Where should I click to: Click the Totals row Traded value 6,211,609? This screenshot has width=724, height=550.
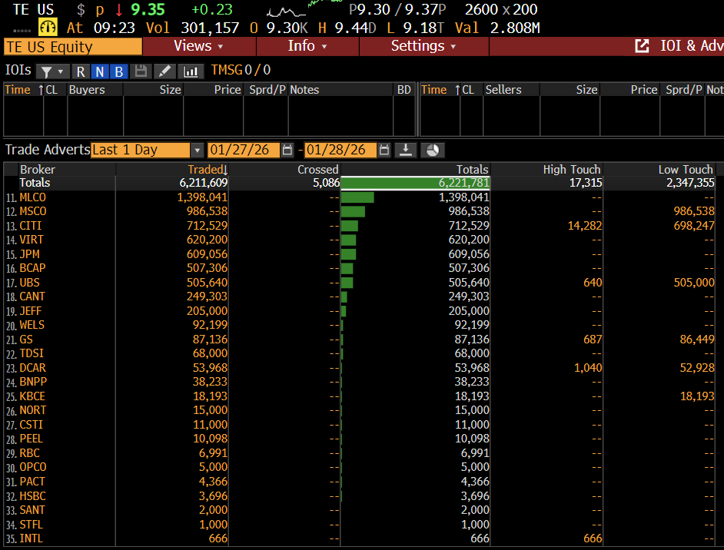(x=204, y=183)
